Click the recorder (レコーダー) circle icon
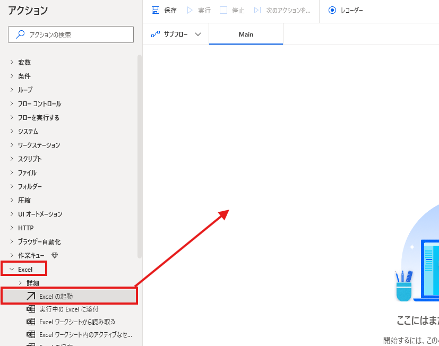The width and height of the screenshot is (439, 346). point(332,11)
